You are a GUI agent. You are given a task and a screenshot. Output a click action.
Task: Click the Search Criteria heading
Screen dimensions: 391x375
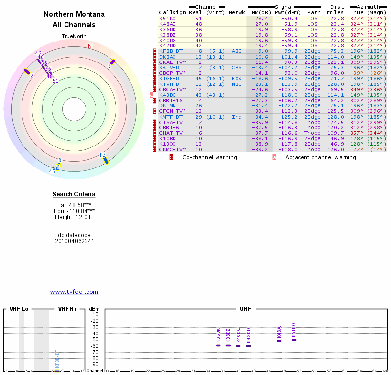[x=74, y=194]
